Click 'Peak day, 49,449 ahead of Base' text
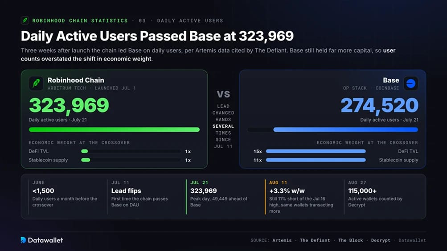Image resolution: width=447 pixels, height=251 pixels. (219, 202)
